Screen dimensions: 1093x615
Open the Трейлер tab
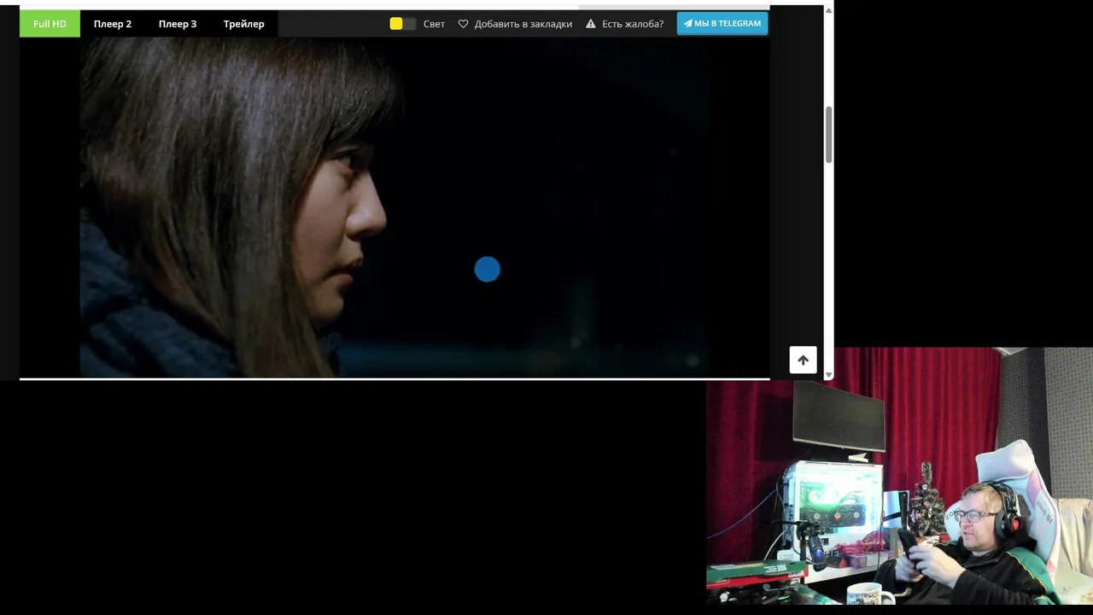point(244,24)
